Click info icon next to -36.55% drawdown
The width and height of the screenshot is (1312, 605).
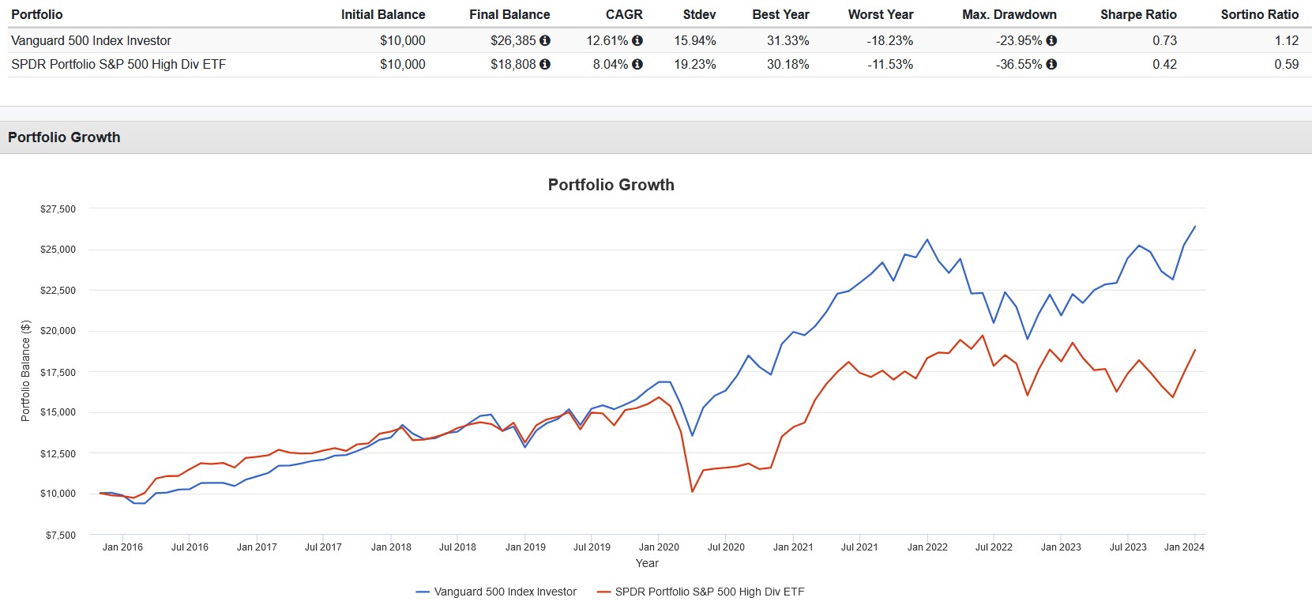[1051, 64]
